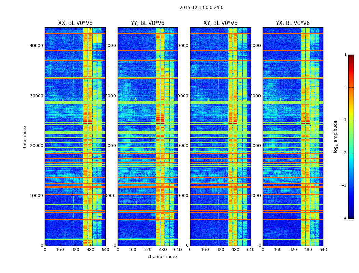Screen dimensions: 359x273
Task: Click the log10 amplitude colorbar label
Action: (335, 136)
